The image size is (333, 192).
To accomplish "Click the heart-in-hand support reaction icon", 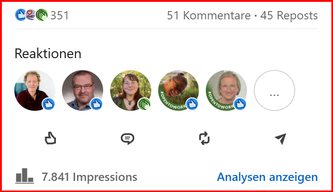I will [x=31, y=15].
